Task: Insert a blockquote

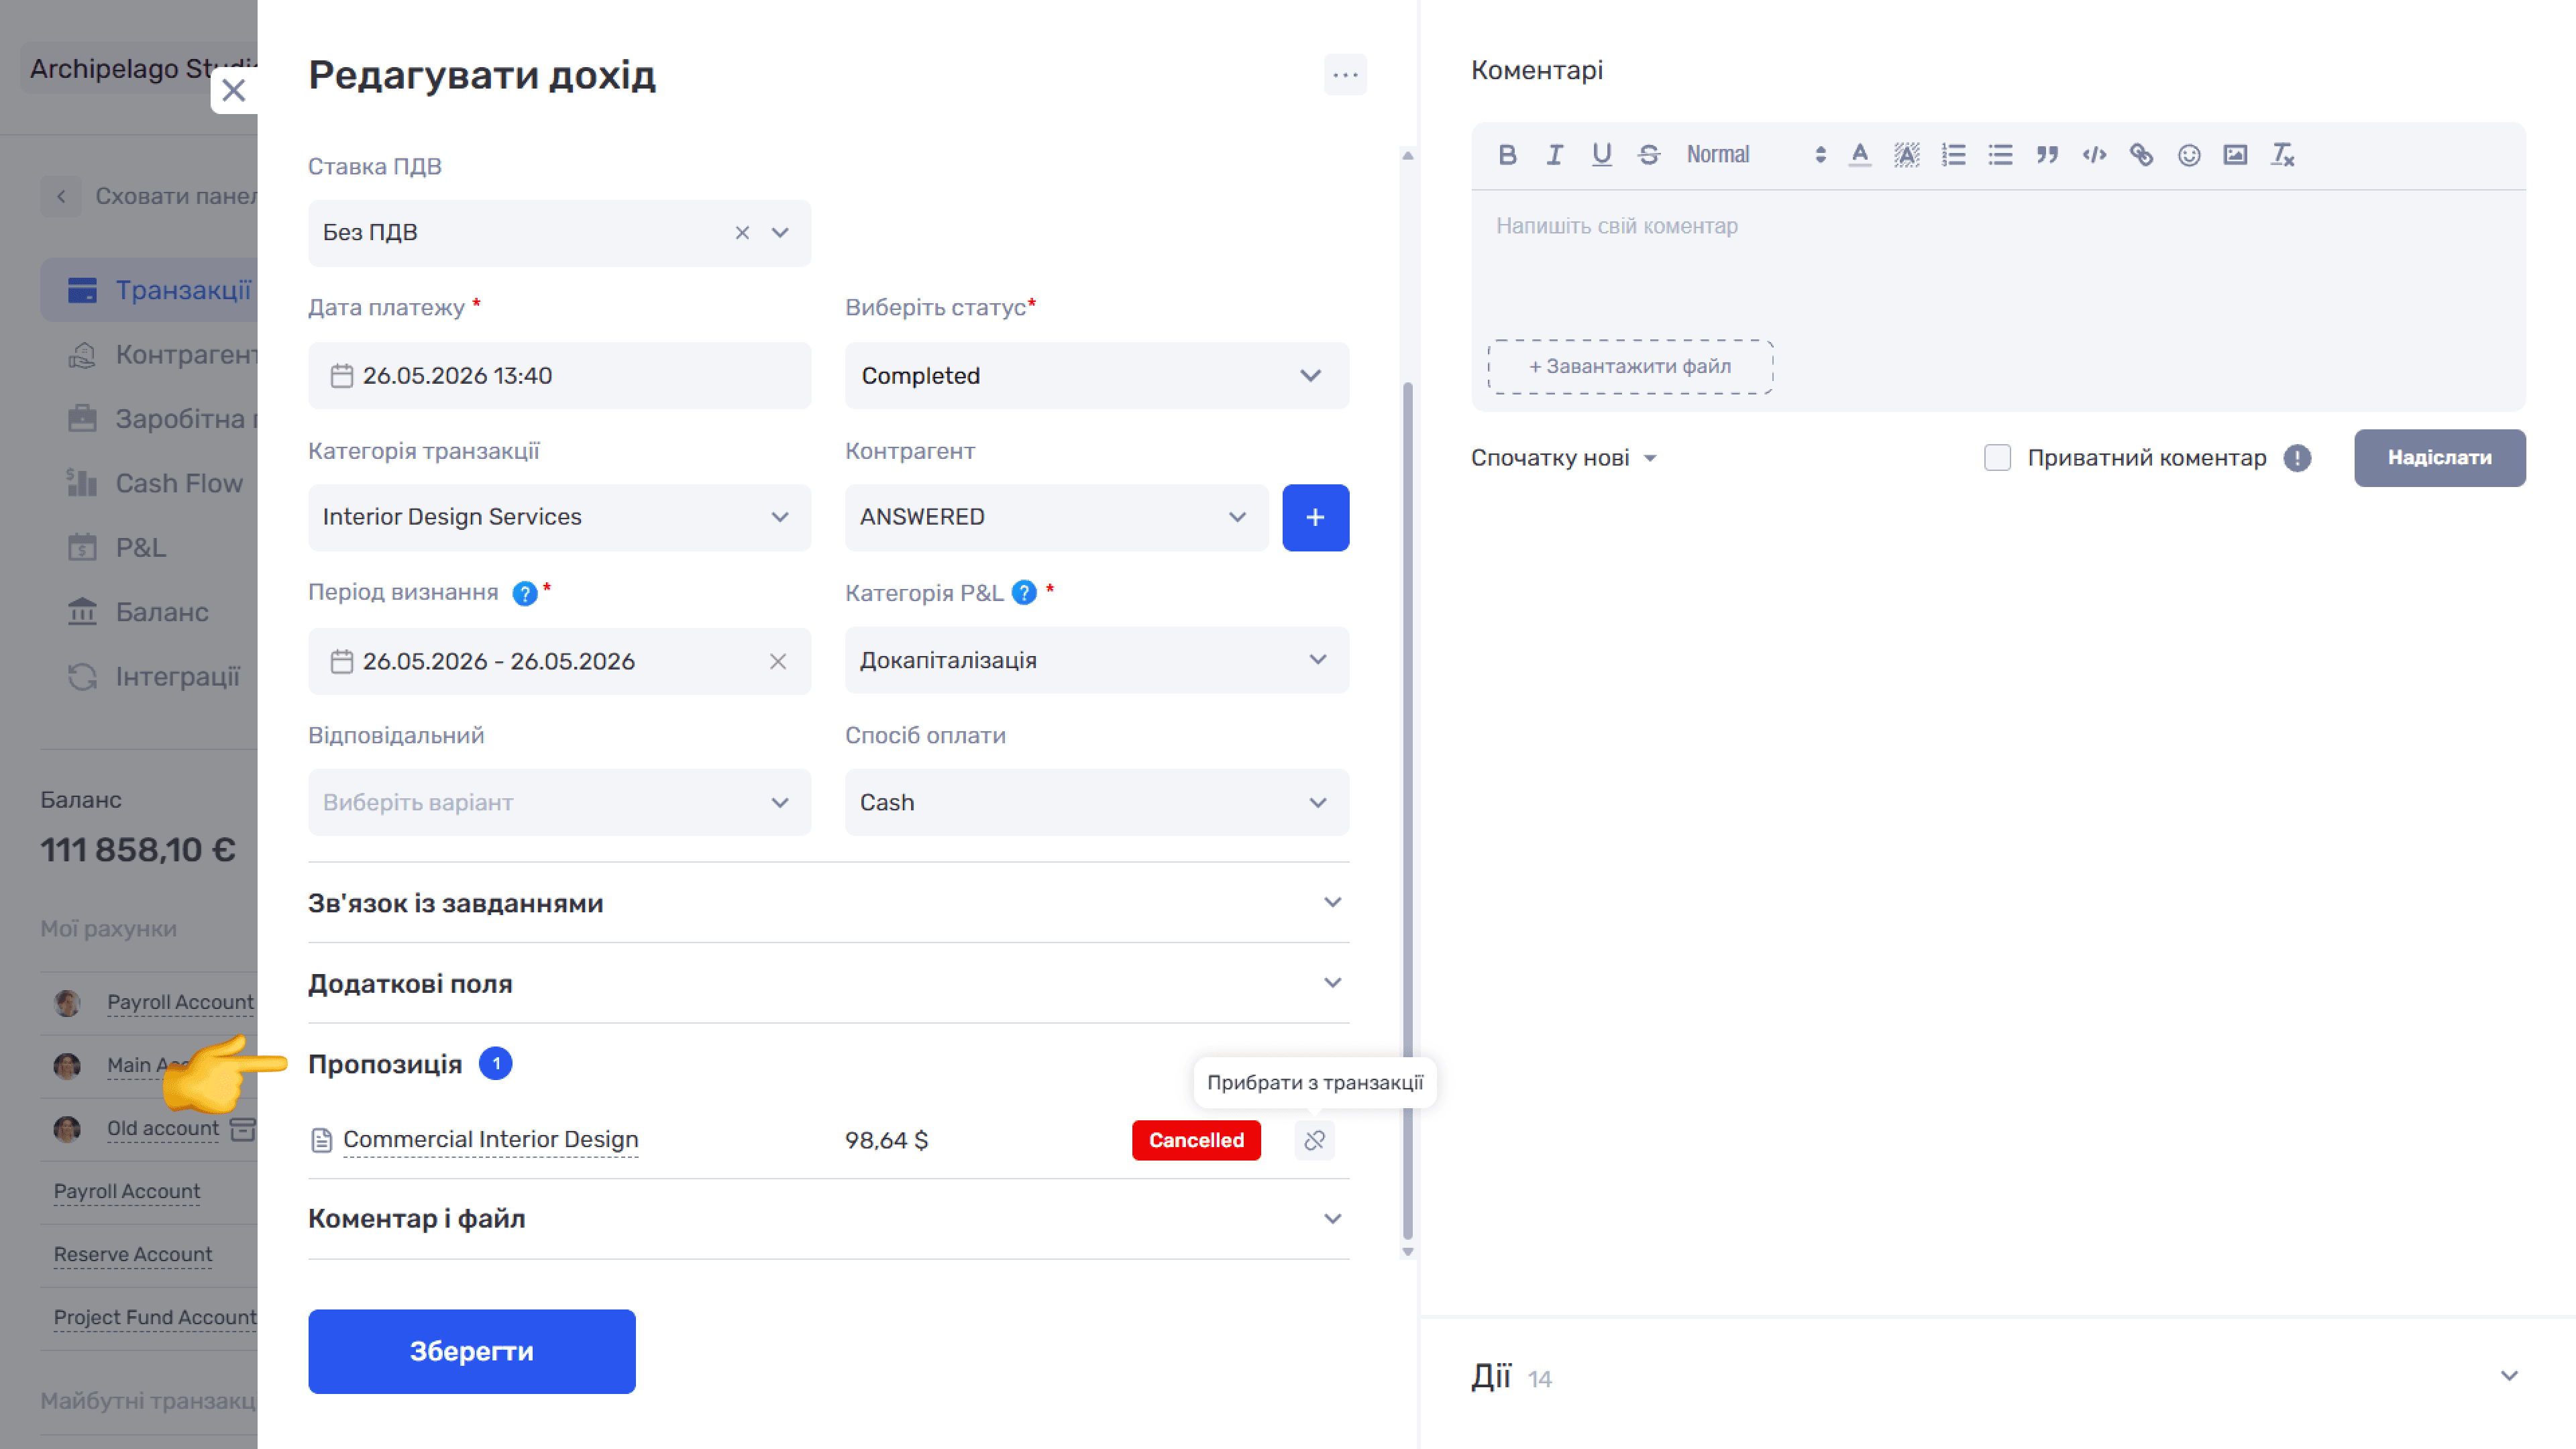Action: (2048, 155)
